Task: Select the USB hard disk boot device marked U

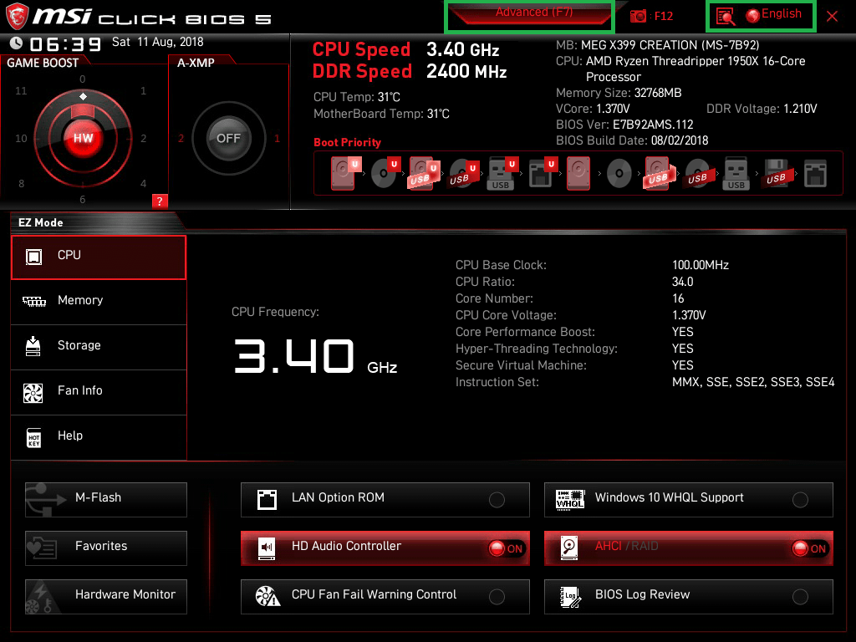Action: 424,173
